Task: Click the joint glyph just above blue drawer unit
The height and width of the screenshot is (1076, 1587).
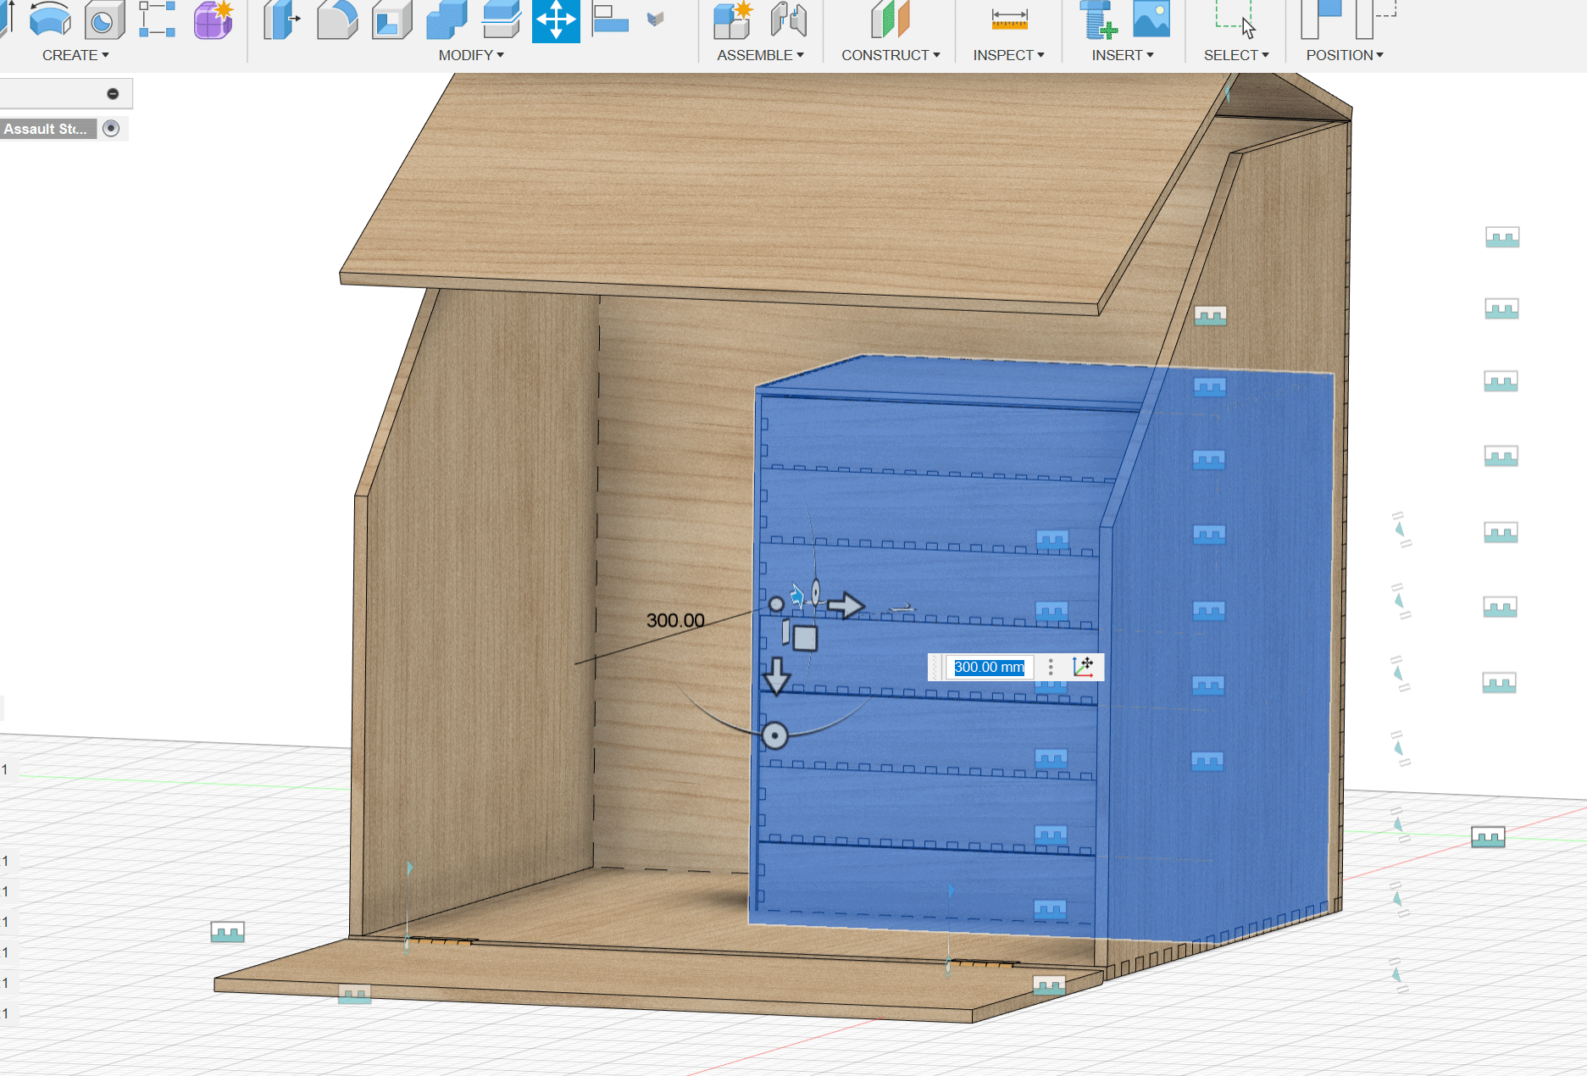Action: point(1210,316)
